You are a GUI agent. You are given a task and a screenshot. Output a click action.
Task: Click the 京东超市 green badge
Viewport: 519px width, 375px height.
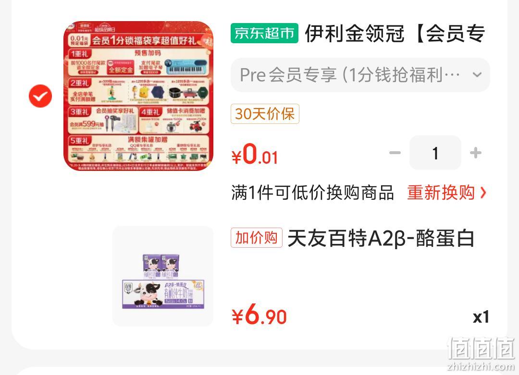click(264, 33)
